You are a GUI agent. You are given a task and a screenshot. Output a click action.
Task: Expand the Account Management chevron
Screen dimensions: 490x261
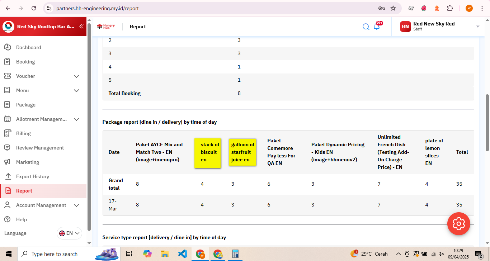coord(76,205)
